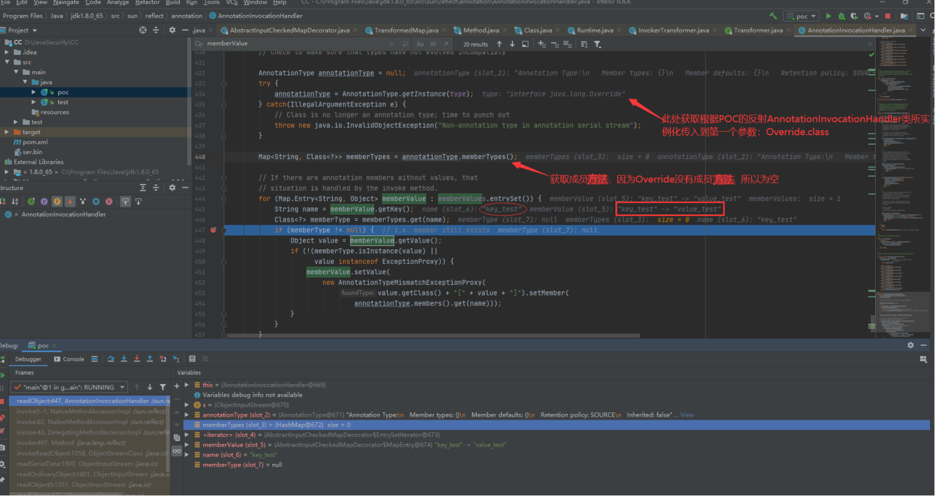
Task: Expand the 'this' variable
Action: [187, 385]
